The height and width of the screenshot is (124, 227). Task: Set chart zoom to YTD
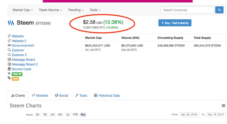coord(75,114)
